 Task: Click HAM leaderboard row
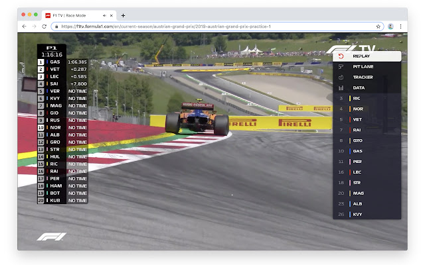click(x=62, y=186)
